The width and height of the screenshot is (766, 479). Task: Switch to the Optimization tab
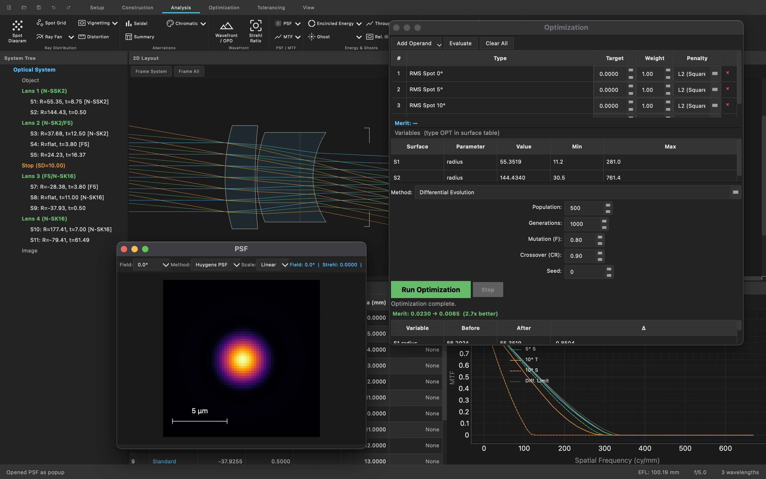pyautogui.click(x=224, y=7)
